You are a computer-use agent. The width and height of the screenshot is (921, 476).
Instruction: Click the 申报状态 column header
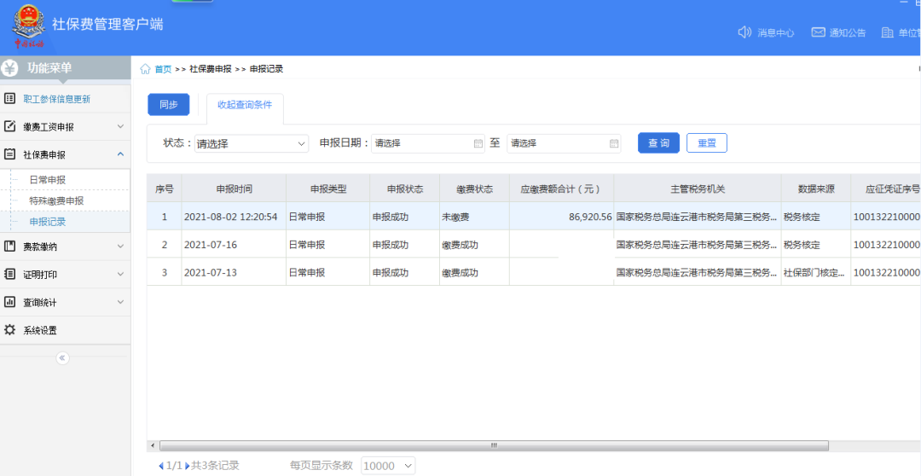405,188
